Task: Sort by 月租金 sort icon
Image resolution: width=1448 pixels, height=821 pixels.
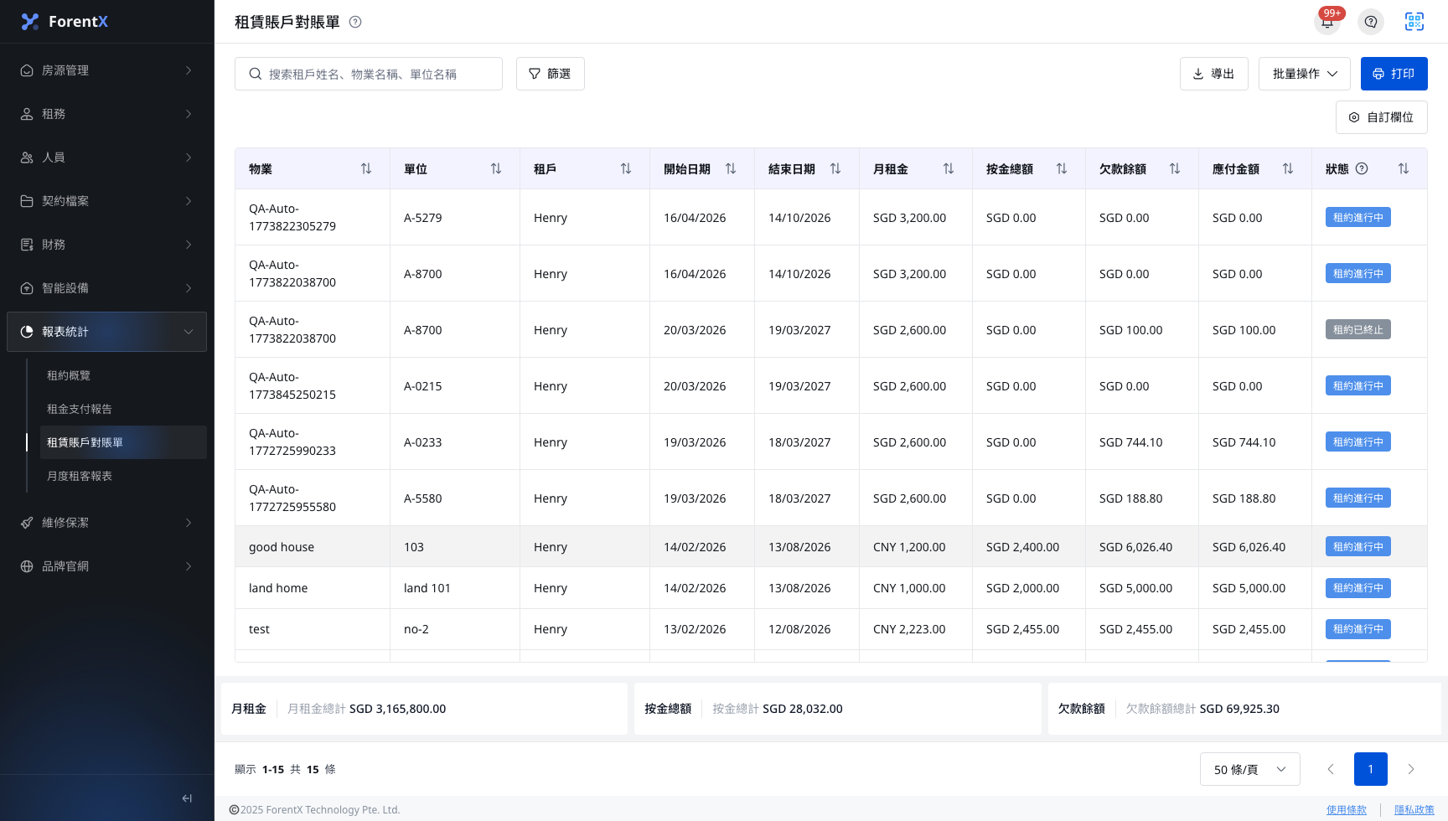Action: tap(949, 168)
